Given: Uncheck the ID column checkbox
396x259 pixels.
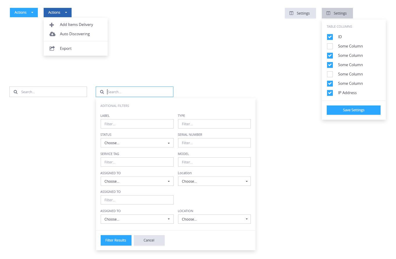Looking at the screenshot, I should [330, 37].
